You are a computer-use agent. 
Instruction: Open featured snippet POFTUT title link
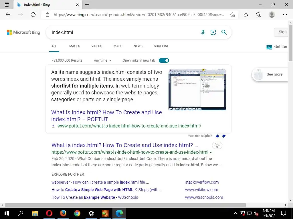pos(106,116)
